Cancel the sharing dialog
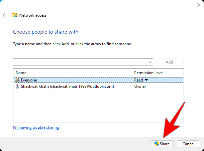 point(188,144)
